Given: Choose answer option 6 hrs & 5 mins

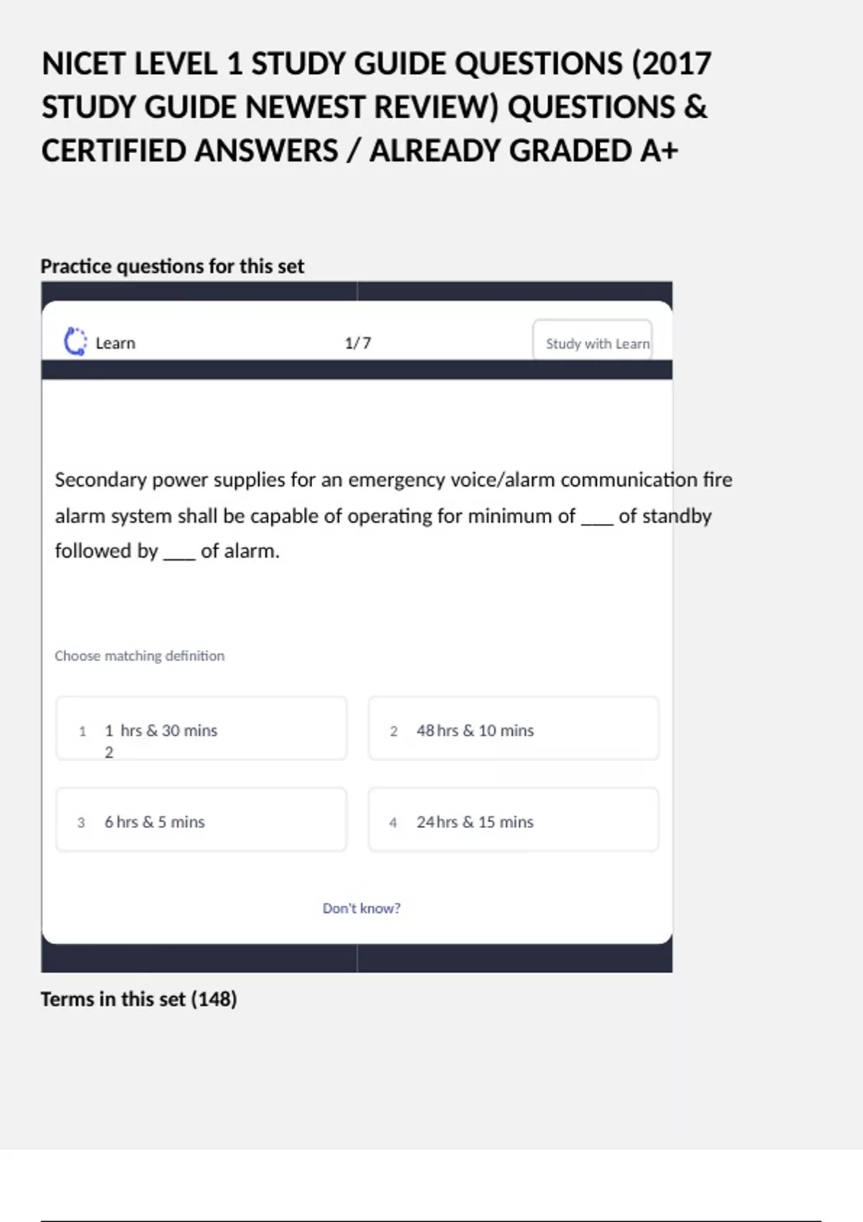Looking at the screenshot, I should coord(201,820).
